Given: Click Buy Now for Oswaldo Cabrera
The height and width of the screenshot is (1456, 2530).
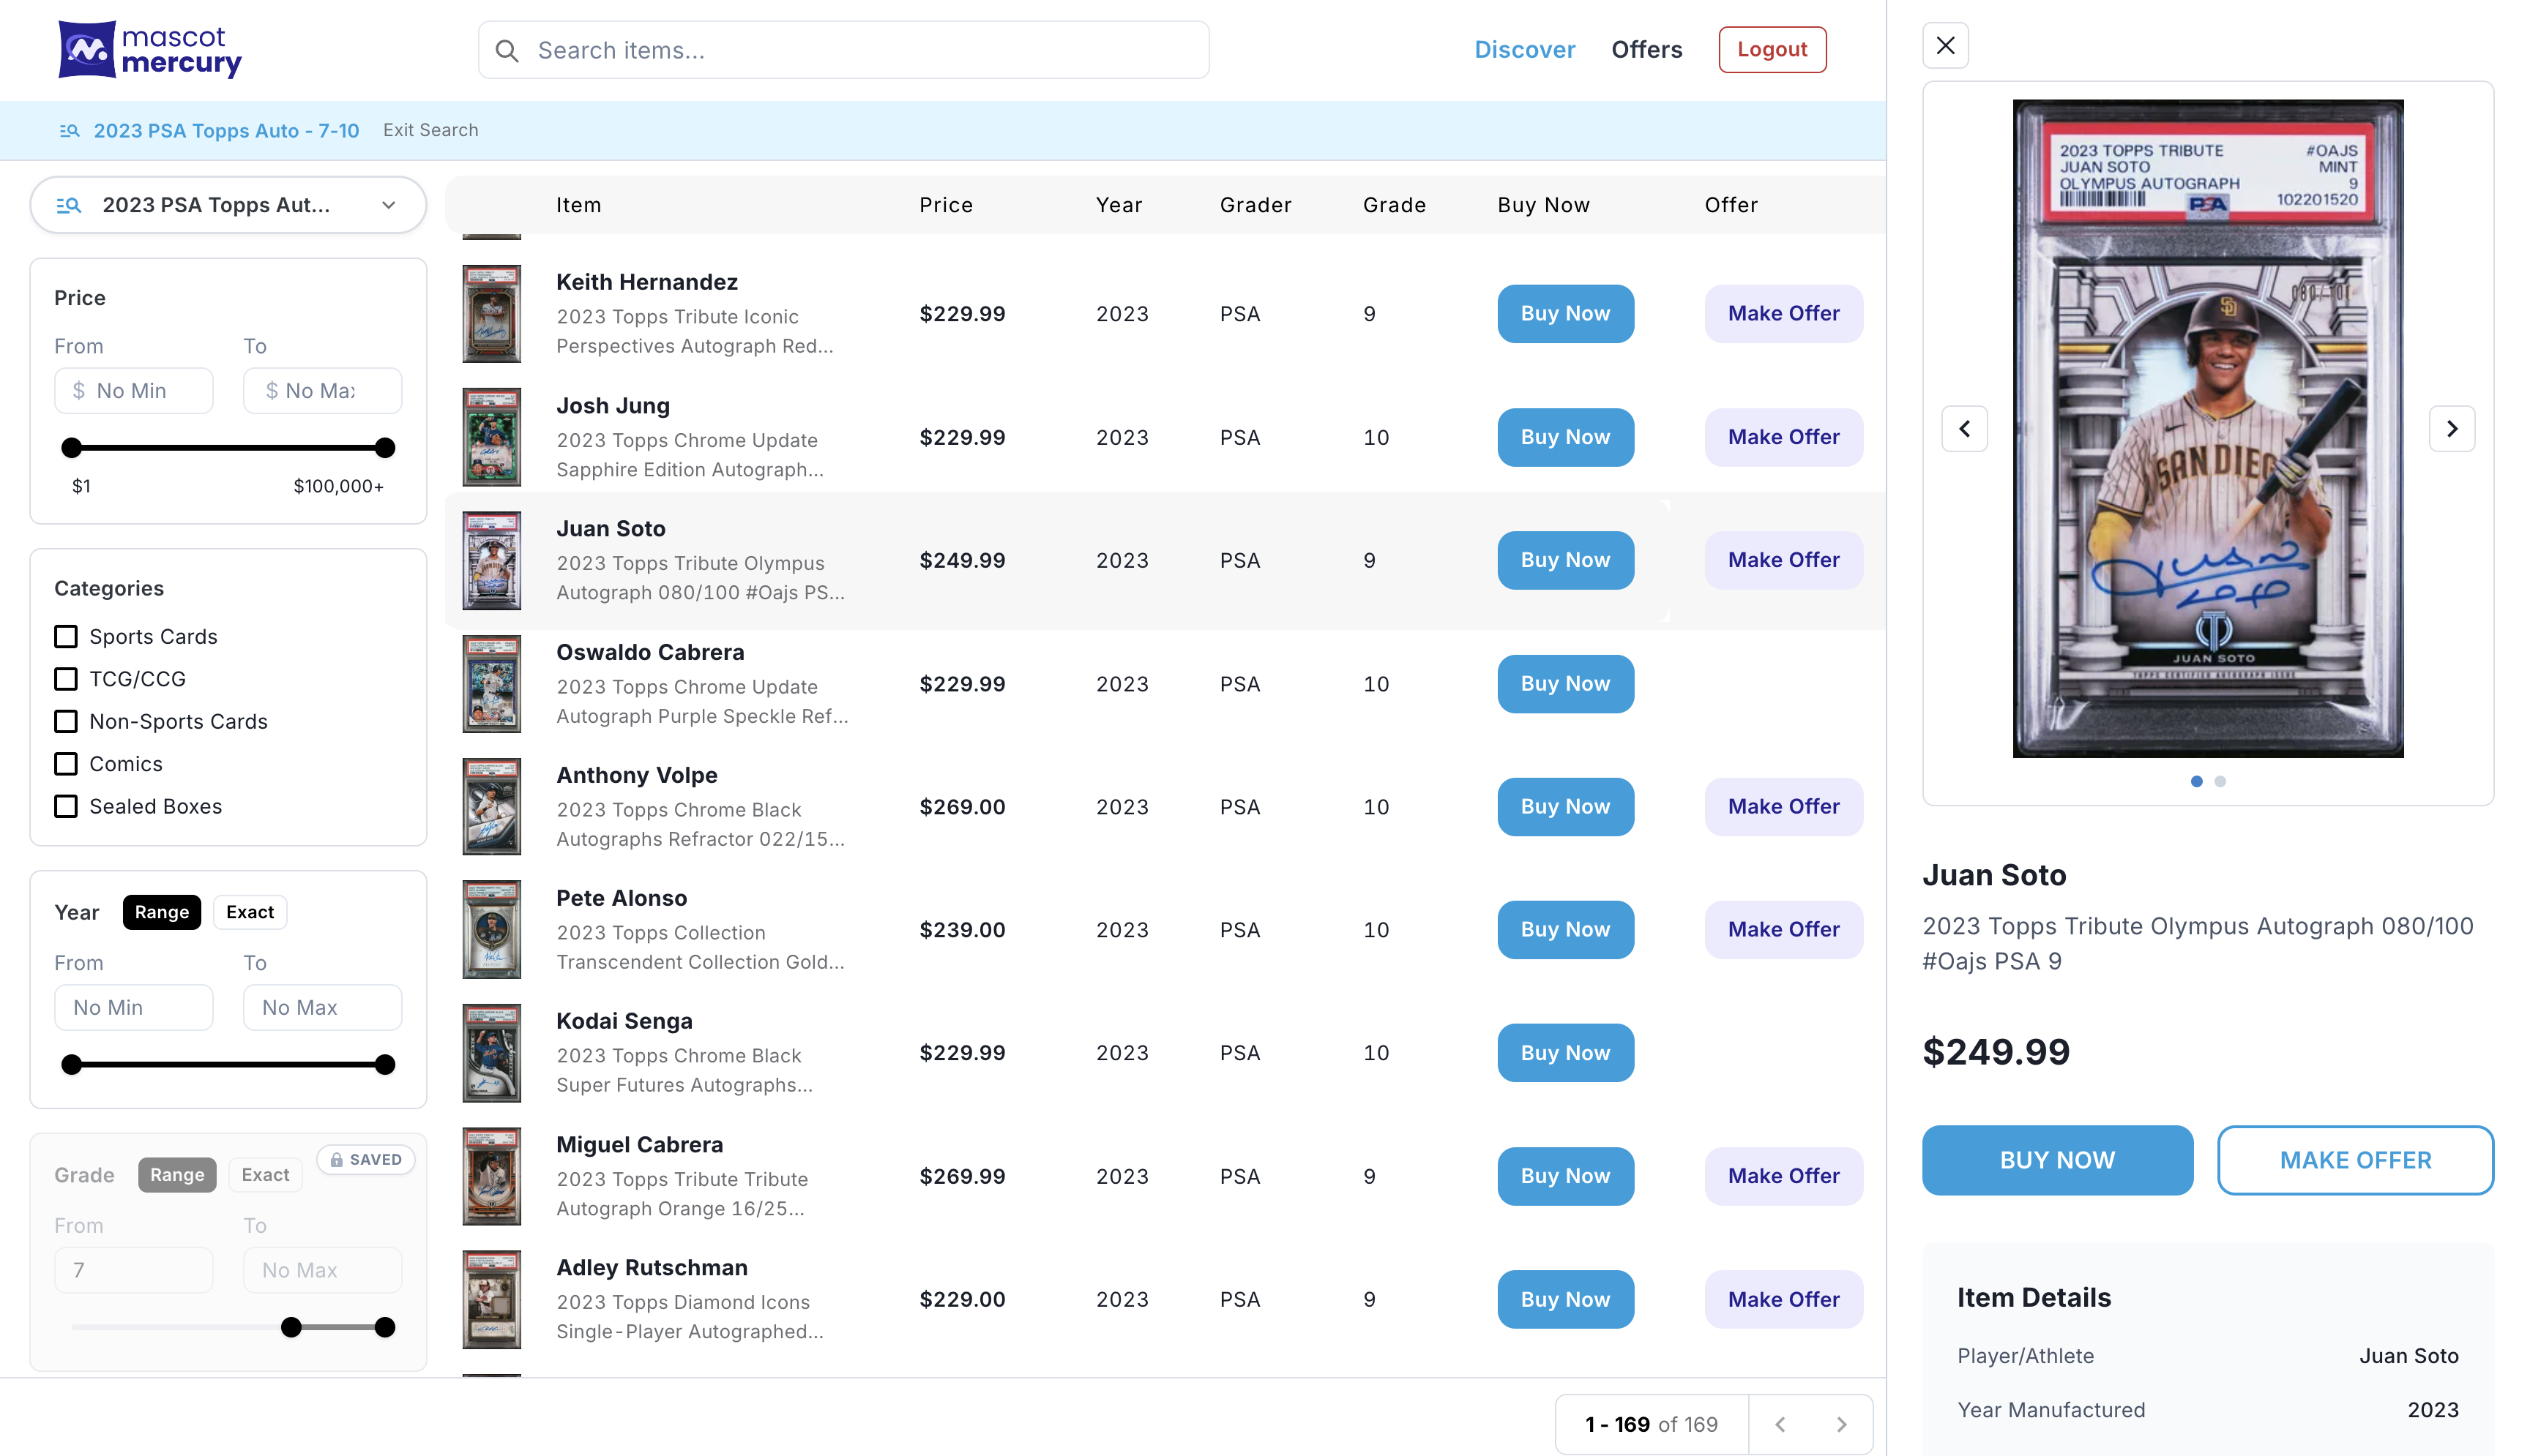Looking at the screenshot, I should 1564,684.
